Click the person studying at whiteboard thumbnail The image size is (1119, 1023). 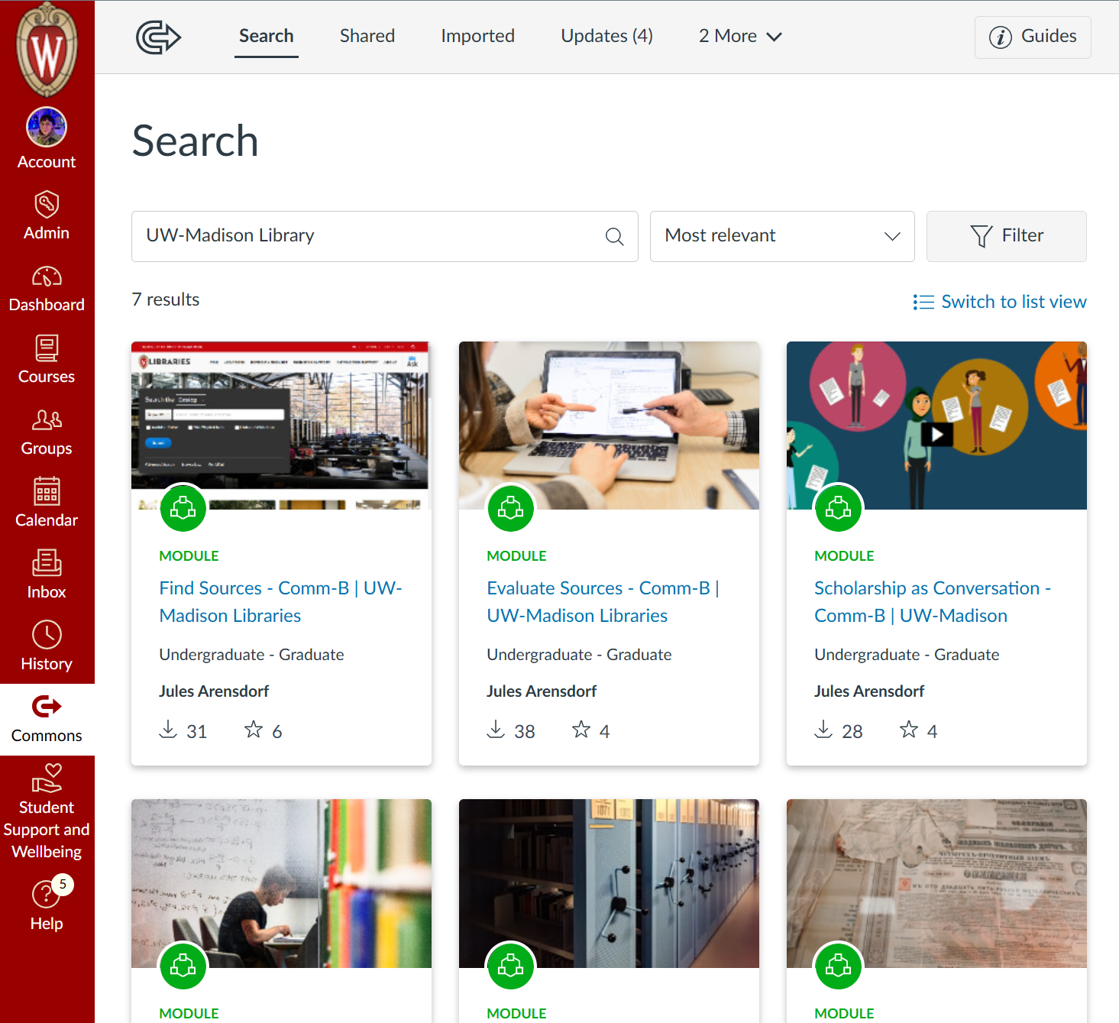tap(281, 883)
